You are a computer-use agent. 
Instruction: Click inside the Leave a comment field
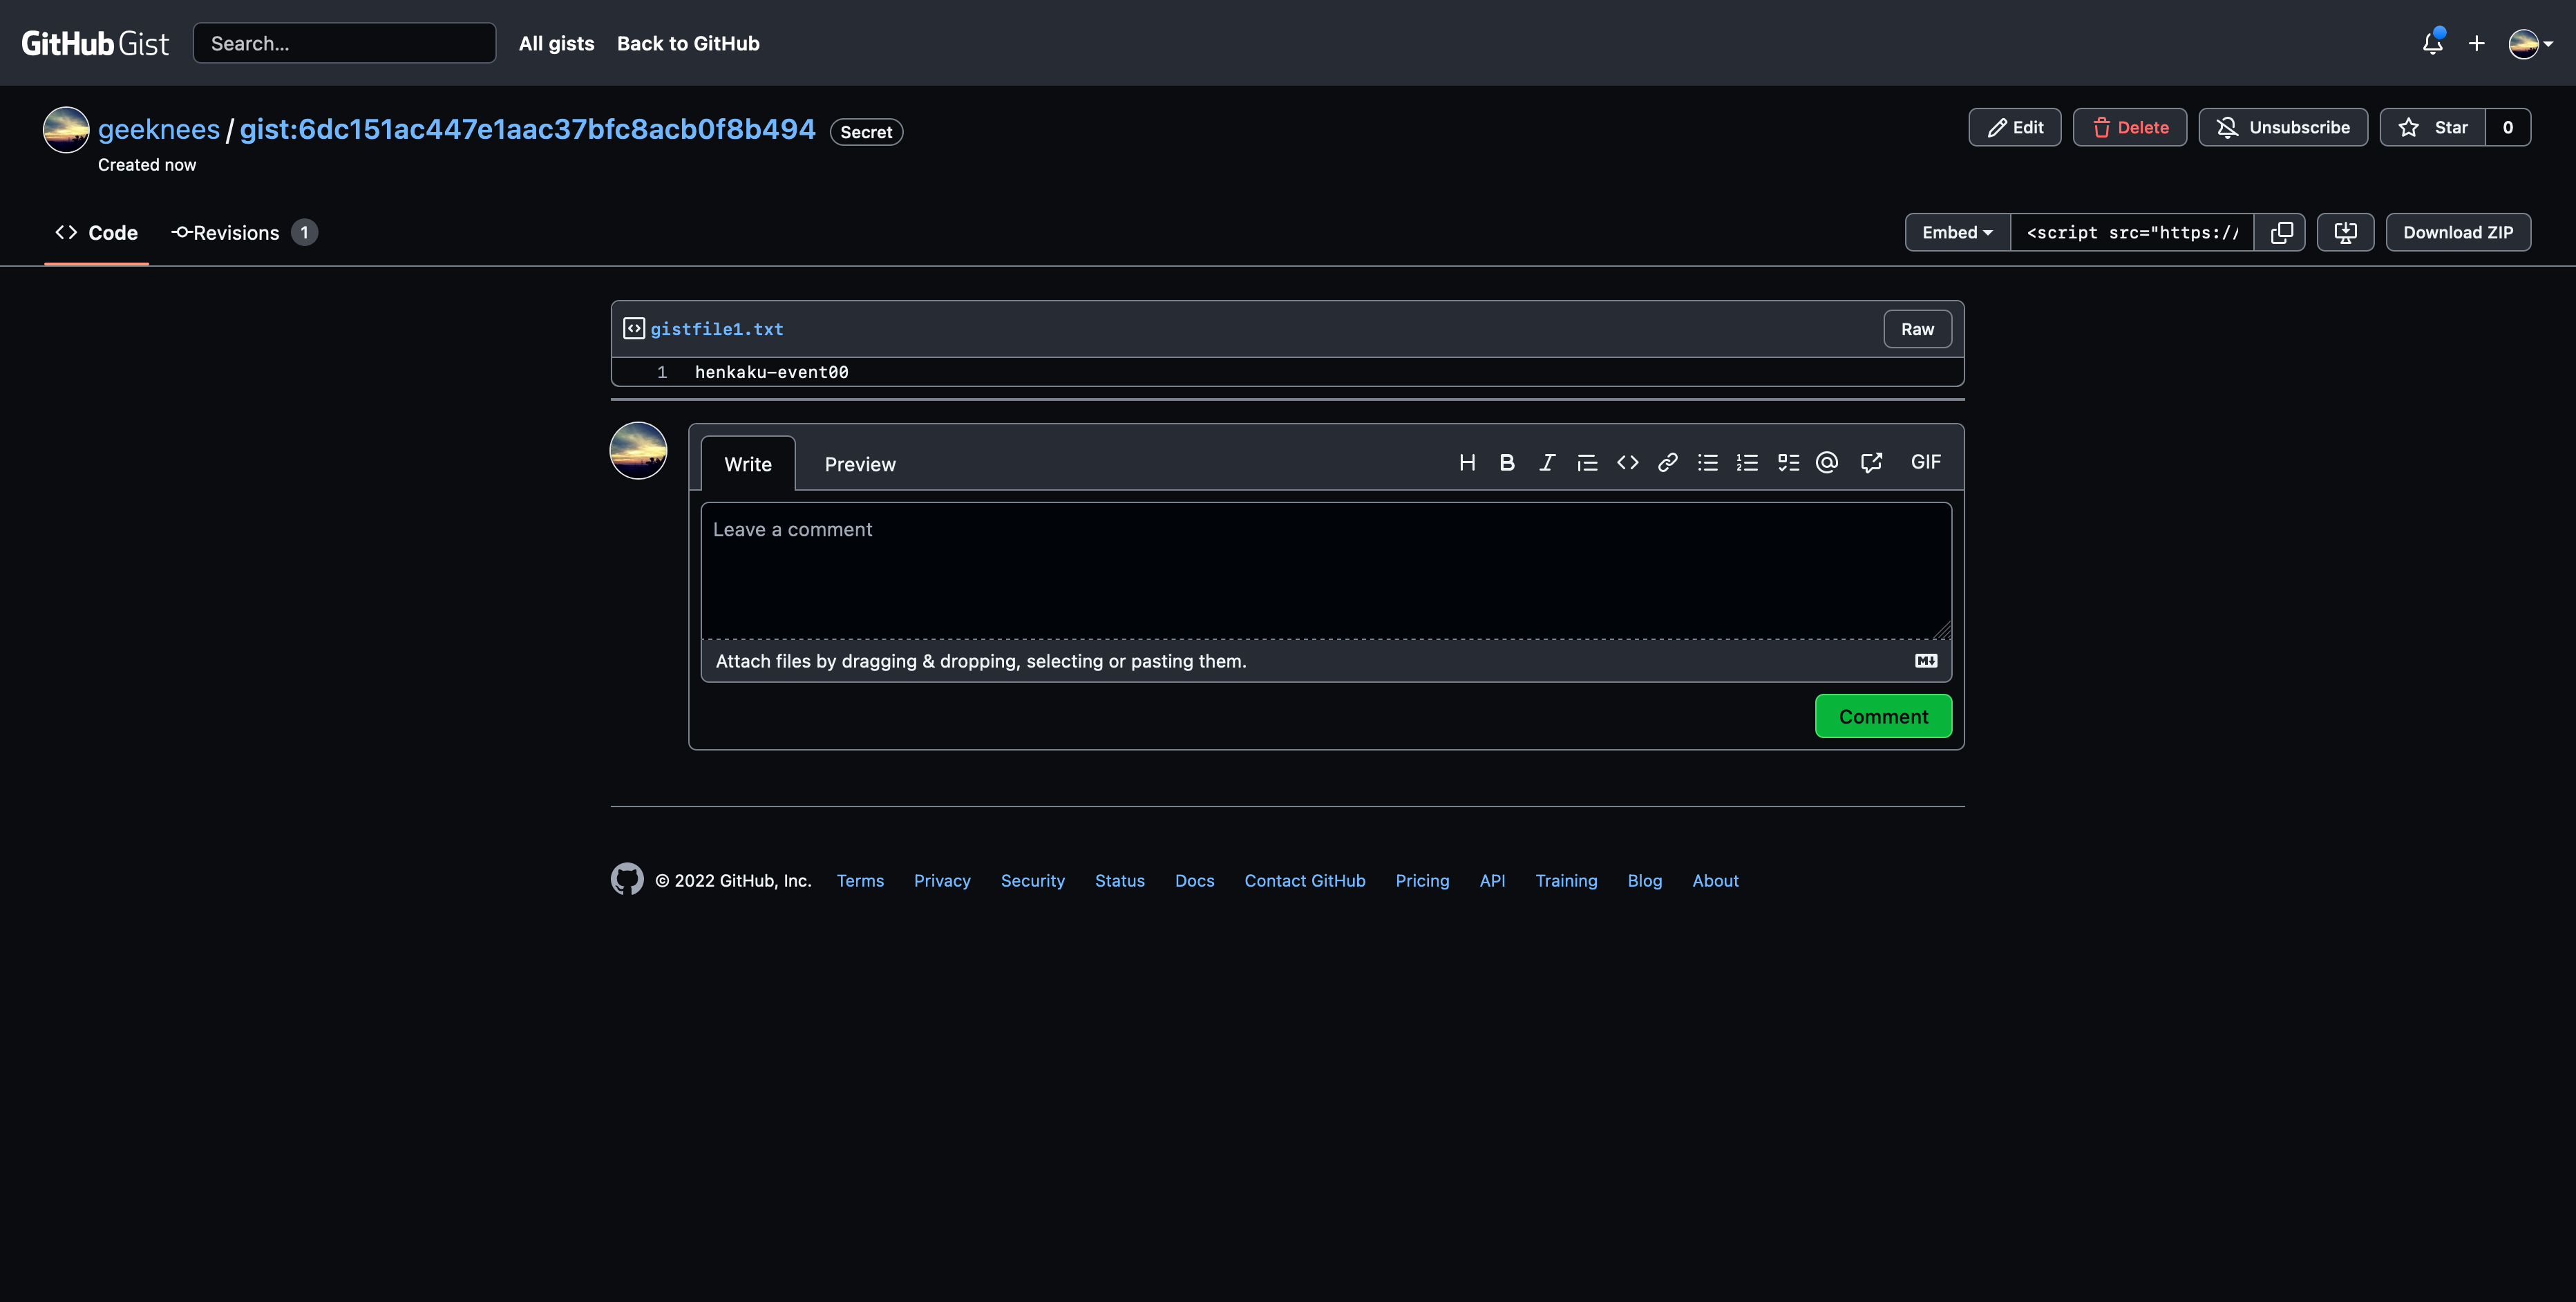[1325, 570]
